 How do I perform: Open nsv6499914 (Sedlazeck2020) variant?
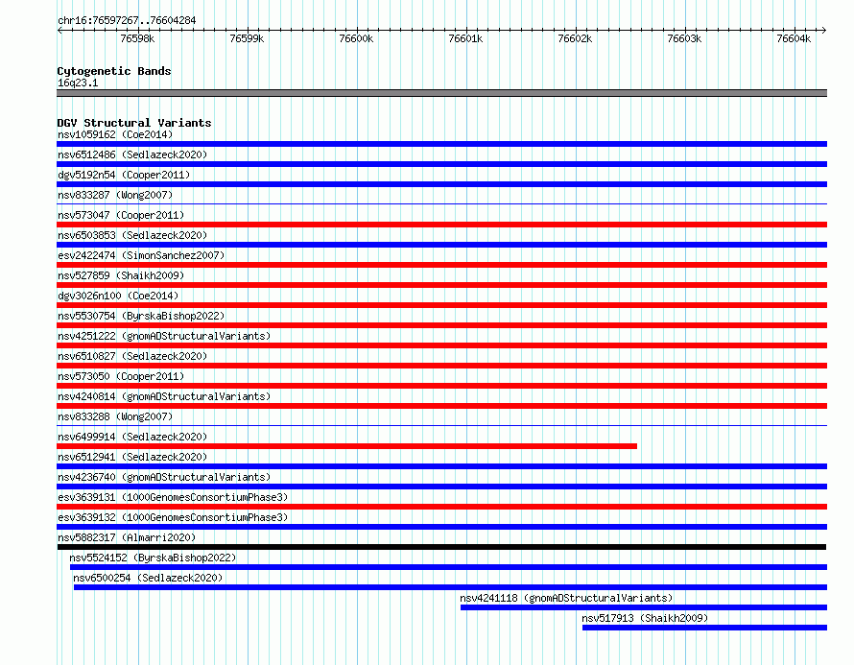pos(132,437)
